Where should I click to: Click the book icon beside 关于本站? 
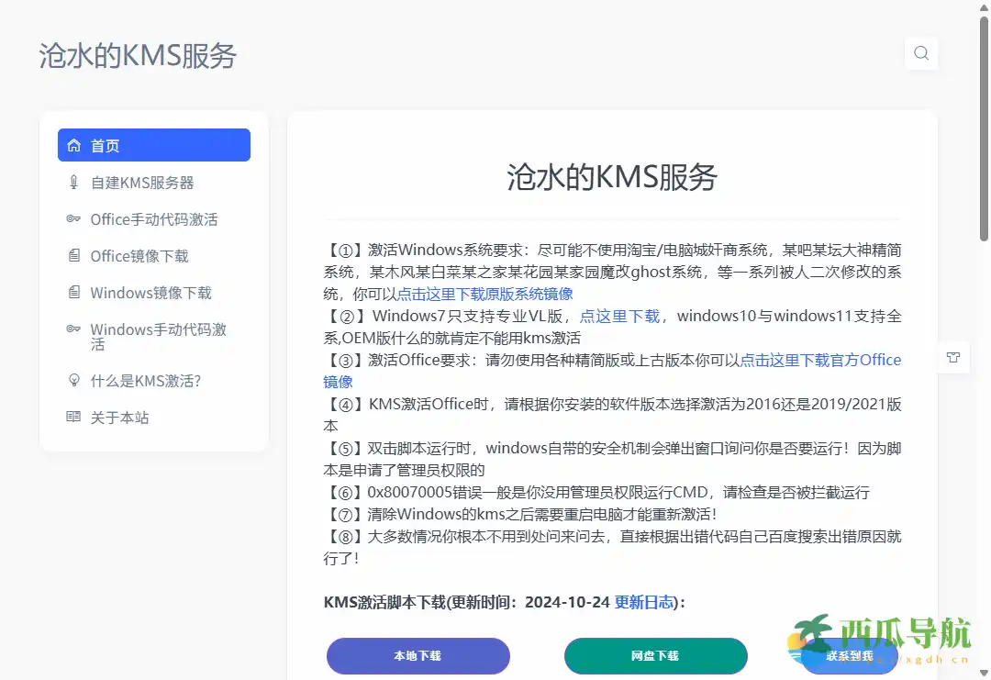tap(74, 416)
